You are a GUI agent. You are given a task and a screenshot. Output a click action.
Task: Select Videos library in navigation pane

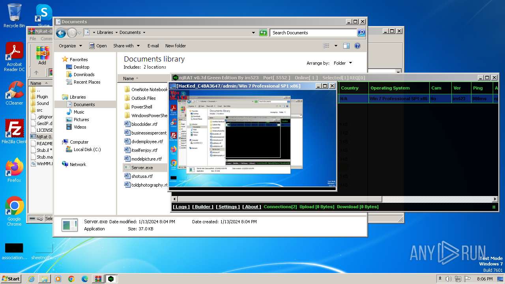click(x=80, y=127)
